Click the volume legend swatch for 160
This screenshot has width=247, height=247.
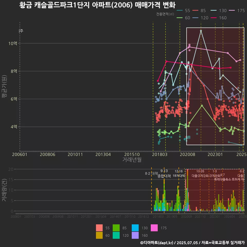pyautogui.click(x=135, y=235)
